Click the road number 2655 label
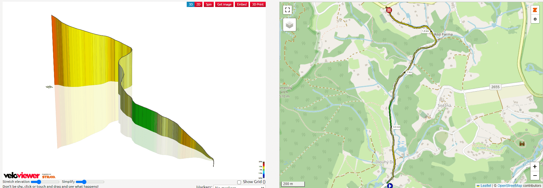543x188 pixels. pyautogui.click(x=495, y=87)
